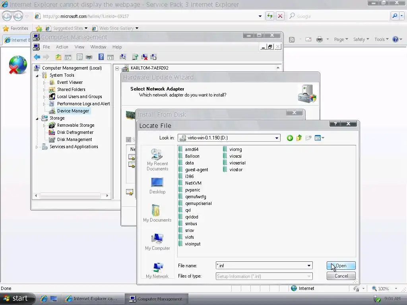This screenshot has width=407, height=305.
Task: Open IE zoom level 100% control
Action: click(385, 288)
